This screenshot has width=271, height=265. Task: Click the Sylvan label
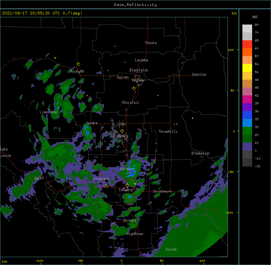point(123,77)
